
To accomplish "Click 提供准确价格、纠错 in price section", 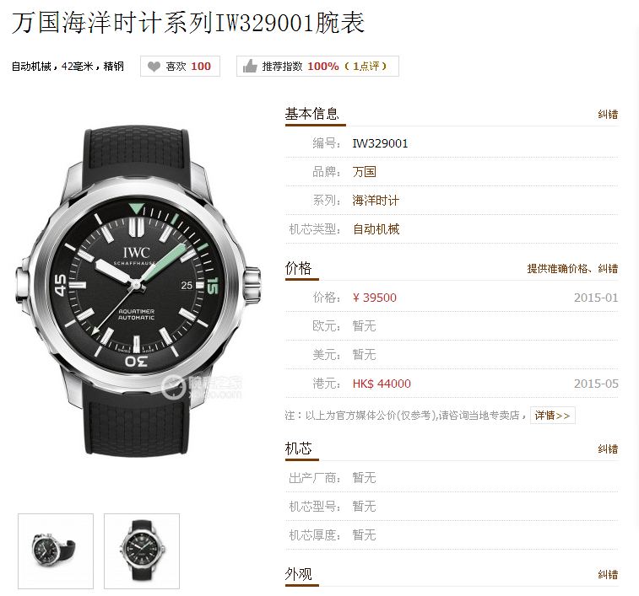I will coord(572,269).
